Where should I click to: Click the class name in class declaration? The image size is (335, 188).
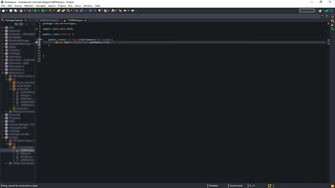point(66,34)
